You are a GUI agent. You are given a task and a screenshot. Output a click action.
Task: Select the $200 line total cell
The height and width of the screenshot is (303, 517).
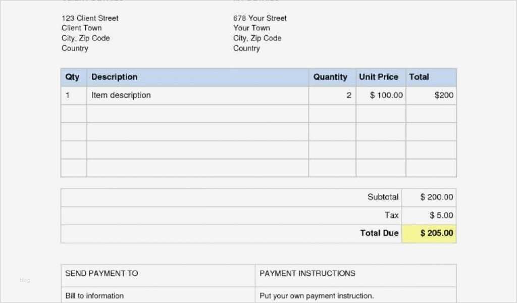coord(444,95)
